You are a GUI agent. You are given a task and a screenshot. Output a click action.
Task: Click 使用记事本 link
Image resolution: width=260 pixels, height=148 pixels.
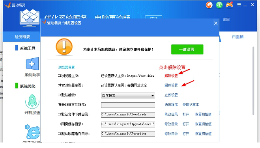(191, 105)
